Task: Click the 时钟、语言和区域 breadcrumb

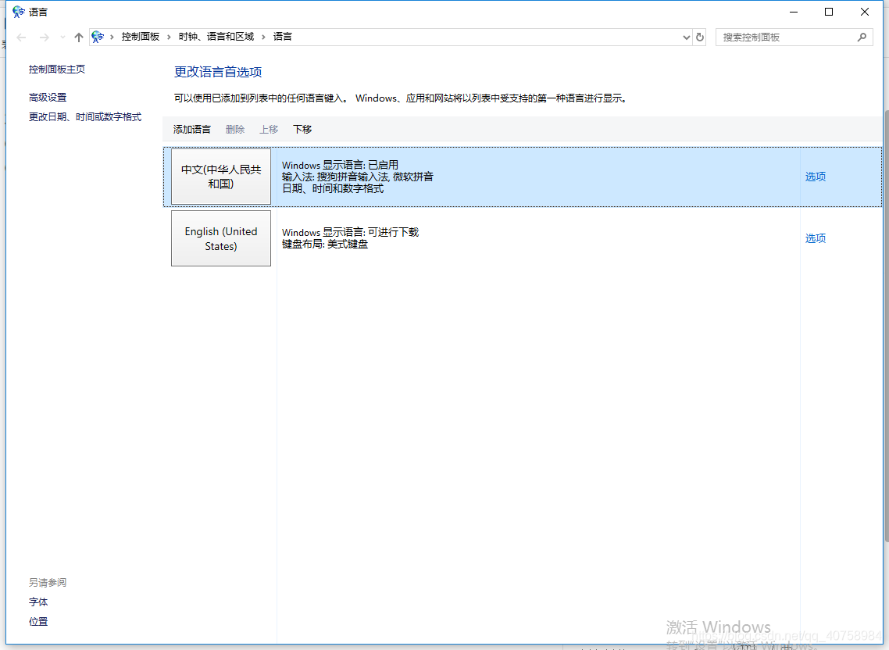Action: pos(216,37)
